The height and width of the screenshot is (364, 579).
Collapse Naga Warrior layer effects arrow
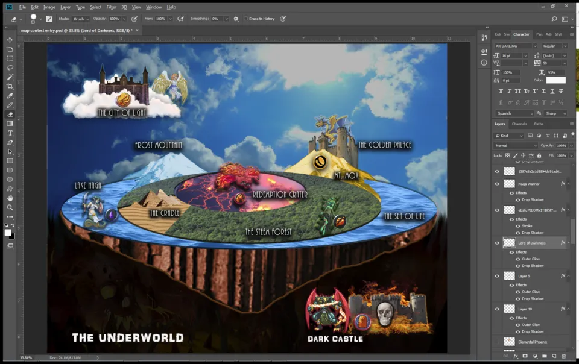569,184
